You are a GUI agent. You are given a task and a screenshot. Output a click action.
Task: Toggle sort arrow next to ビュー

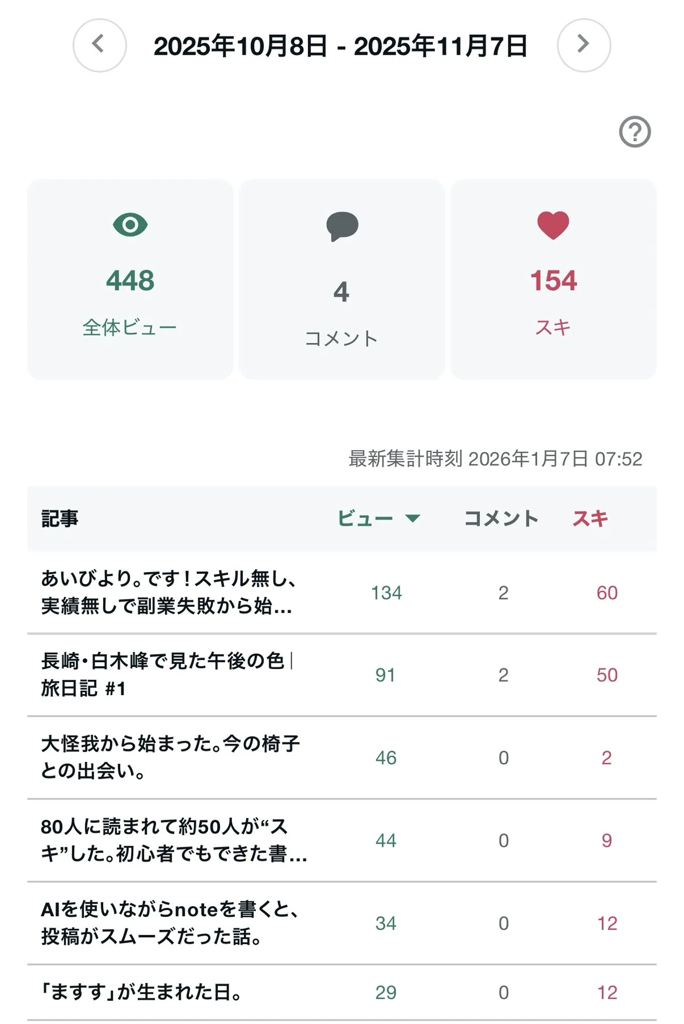(413, 518)
